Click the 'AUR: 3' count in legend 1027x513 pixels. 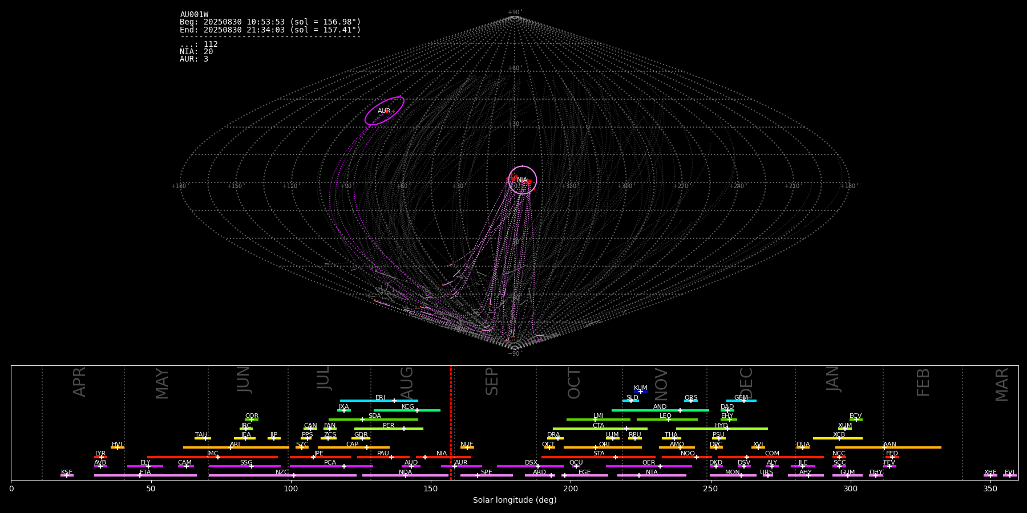click(x=194, y=59)
